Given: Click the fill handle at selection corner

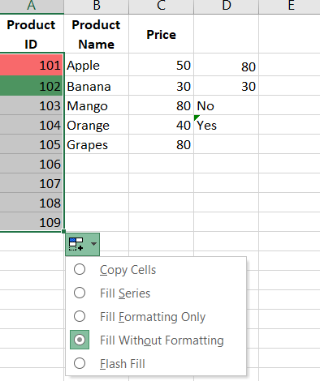Looking at the screenshot, I should tap(63, 231).
